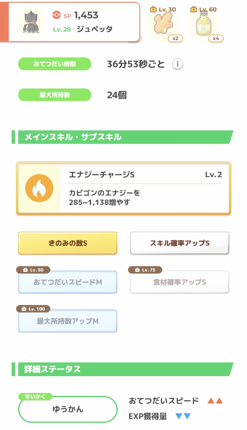Tap the lock icon next to Lv. 30

tap(153, 9)
